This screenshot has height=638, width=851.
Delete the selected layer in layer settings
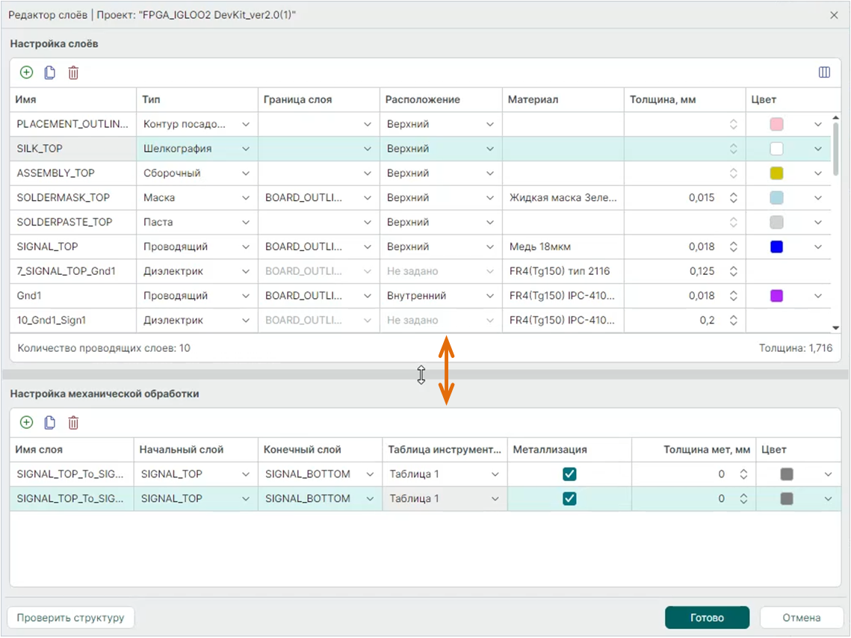click(73, 72)
